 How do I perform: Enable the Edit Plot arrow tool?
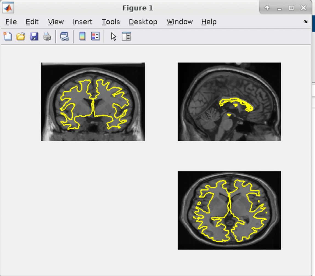click(x=114, y=36)
